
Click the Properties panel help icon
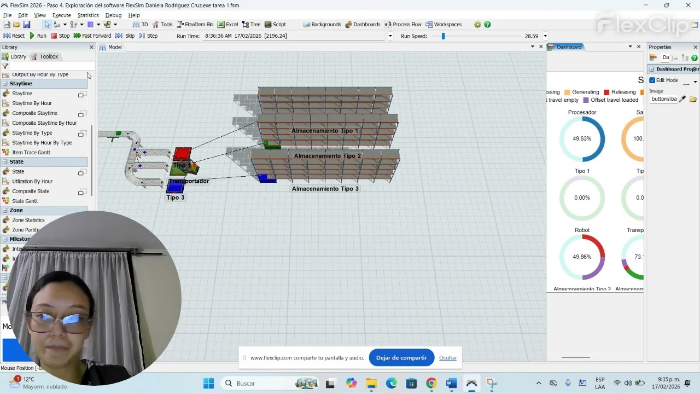[x=695, y=58]
